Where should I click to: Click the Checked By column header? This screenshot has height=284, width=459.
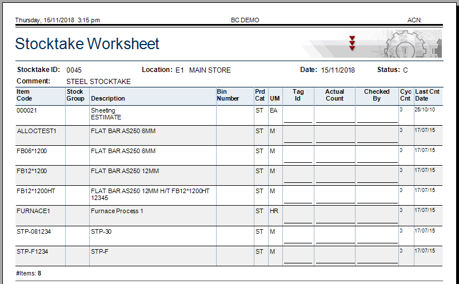point(377,95)
